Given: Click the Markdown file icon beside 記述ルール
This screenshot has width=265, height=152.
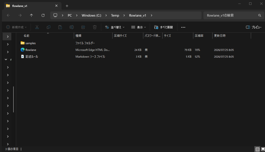Looking at the screenshot, I should coord(23,56).
